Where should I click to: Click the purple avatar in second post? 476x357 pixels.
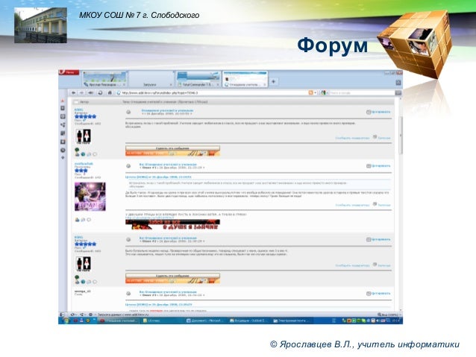click(90, 197)
